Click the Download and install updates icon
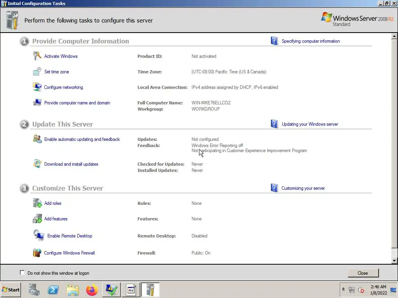 37,164
